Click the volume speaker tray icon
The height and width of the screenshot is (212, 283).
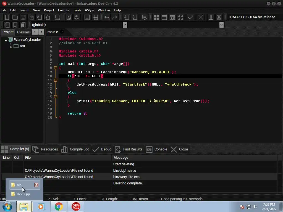(x=255, y=207)
